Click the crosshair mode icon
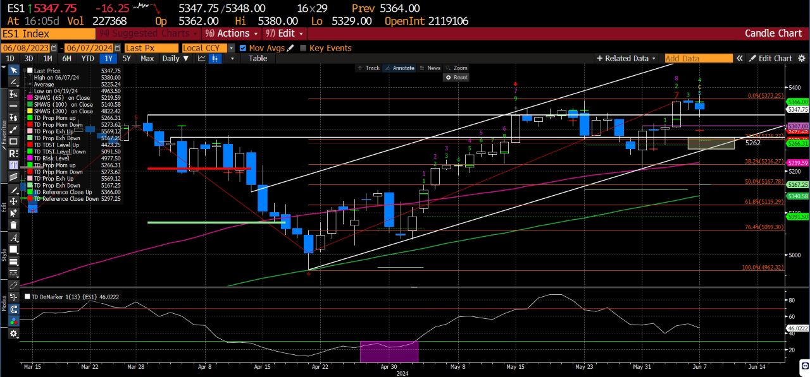The height and width of the screenshot is (377, 810). point(14,297)
